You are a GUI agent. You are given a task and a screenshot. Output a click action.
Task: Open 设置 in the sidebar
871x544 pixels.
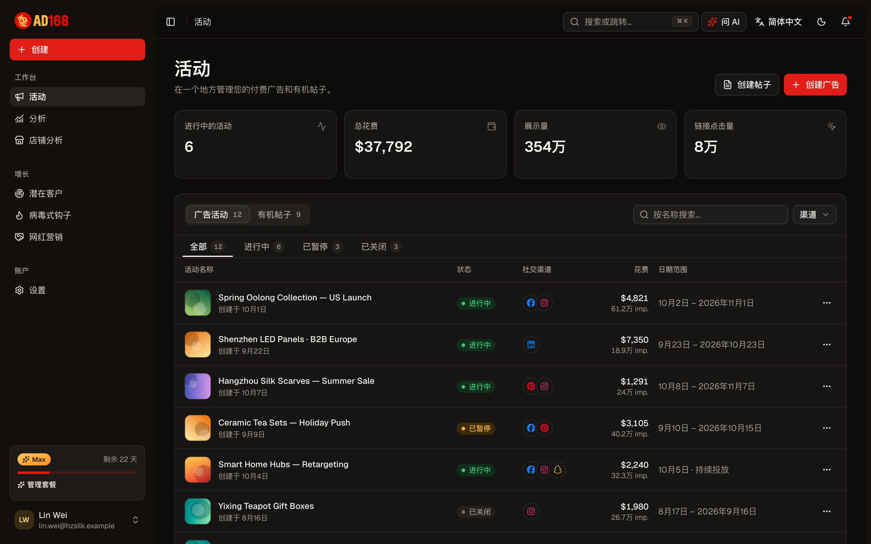click(x=77, y=290)
